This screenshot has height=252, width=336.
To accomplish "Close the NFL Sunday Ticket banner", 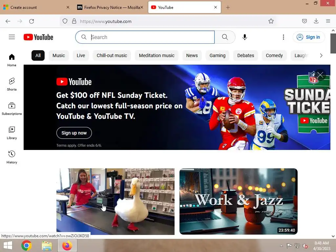I will click(320, 75).
